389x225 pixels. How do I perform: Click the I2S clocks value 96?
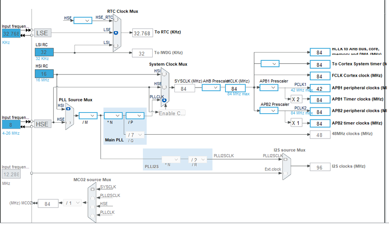320,167
